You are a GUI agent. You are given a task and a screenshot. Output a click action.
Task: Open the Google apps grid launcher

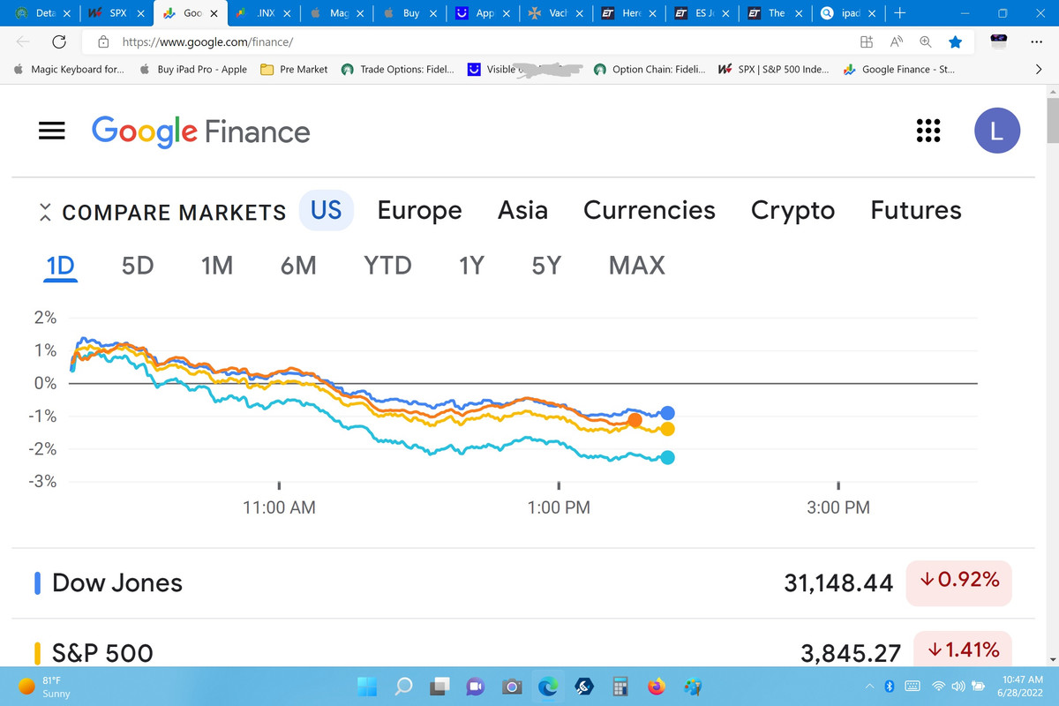(928, 131)
